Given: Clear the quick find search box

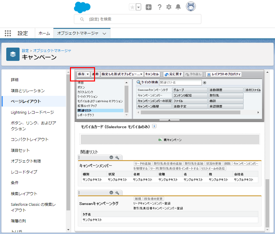Looking at the screenshot, I should [x=205, y=83].
